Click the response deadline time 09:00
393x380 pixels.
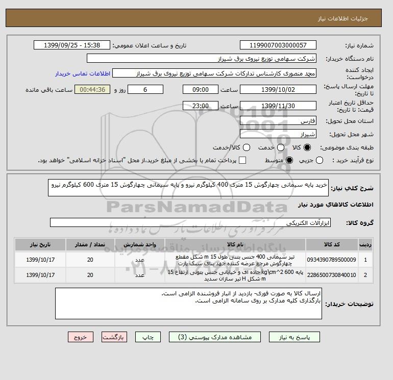(201, 89)
